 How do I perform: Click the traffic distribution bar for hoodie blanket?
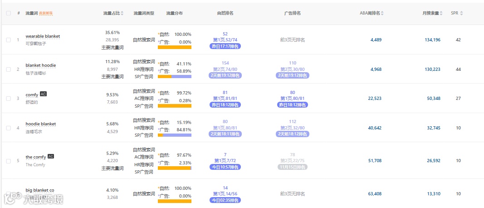coord(175,134)
